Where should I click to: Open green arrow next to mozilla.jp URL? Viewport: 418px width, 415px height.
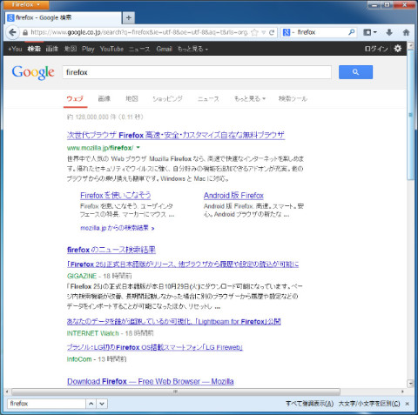(x=138, y=148)
